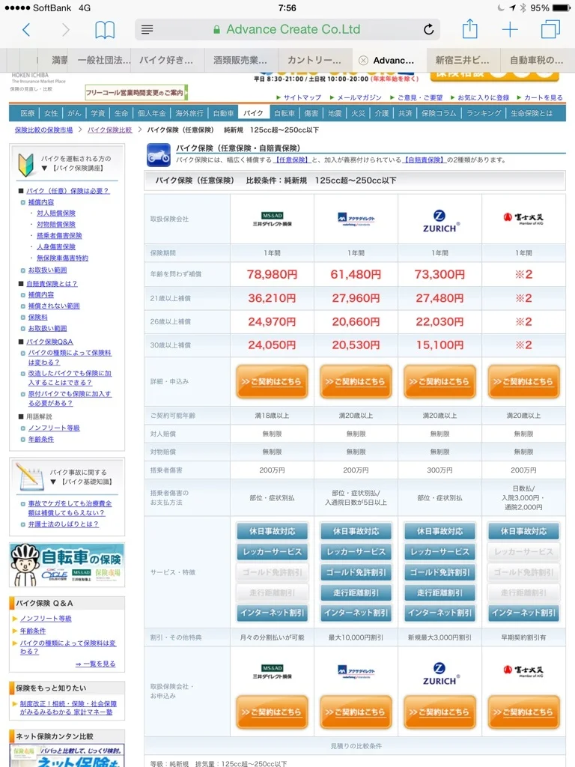Open the 【任意保険】 link in description
The image size is (575, 767).
pyautogui.click(x=292, y=160)
